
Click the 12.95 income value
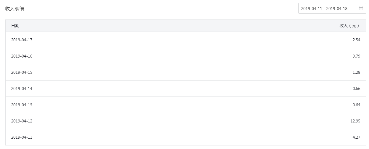(355, 121)
